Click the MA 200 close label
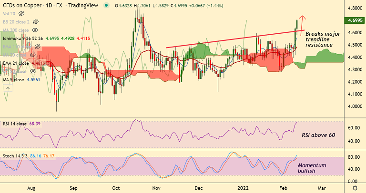 click(x=16, y=30)
